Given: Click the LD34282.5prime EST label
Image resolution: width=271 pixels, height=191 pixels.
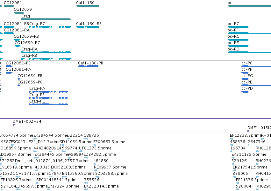Looking at the screenshot, I should pos(100,155).
